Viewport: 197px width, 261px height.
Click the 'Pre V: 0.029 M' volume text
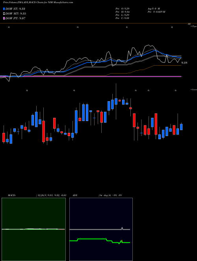coord(156,11)
